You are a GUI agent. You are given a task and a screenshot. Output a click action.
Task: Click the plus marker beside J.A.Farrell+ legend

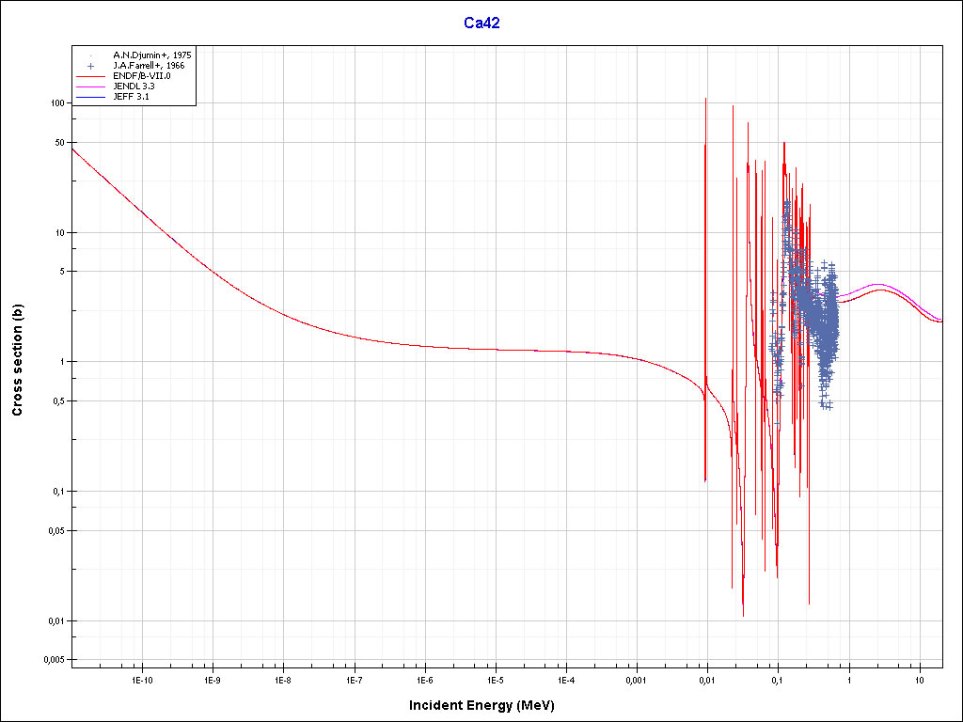(90, 66)
